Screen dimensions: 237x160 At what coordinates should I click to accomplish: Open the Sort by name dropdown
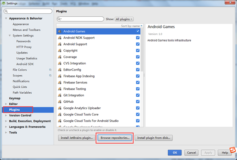coord(132,26)
